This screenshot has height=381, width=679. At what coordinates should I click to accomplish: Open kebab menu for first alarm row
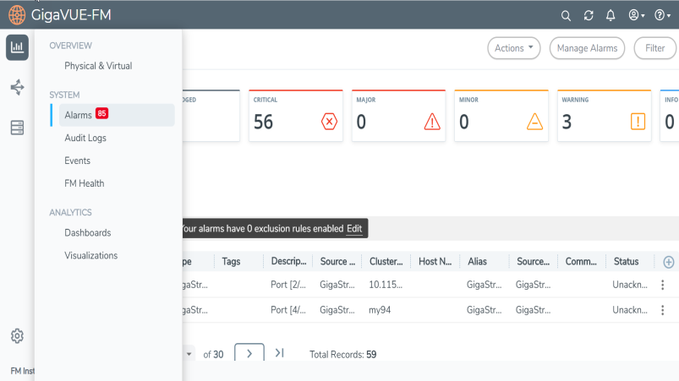coord(663,286)
